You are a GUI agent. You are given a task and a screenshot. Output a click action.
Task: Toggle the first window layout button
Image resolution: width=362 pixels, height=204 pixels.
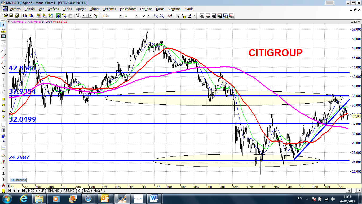[x=202, y=16]
